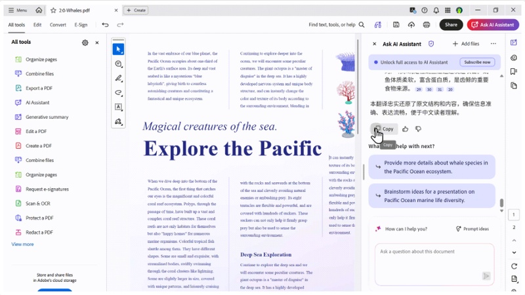Viewport: 525px width, 295px height.
Task: Open the Menu hamburger button
Action: pyautogui.click(x=18, y=10)
